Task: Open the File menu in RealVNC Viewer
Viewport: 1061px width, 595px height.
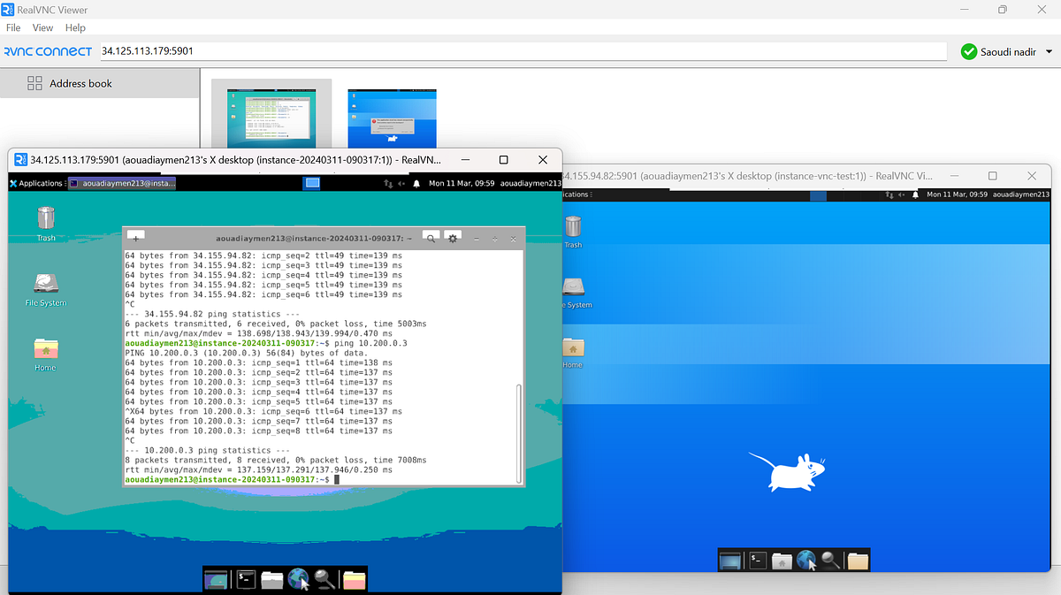Action: point(13,27)
